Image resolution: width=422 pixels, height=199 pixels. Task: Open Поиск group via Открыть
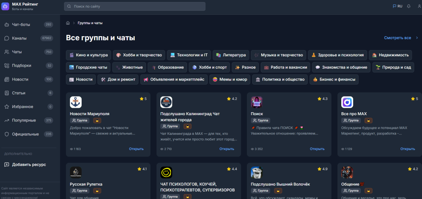tap(317, 149)
